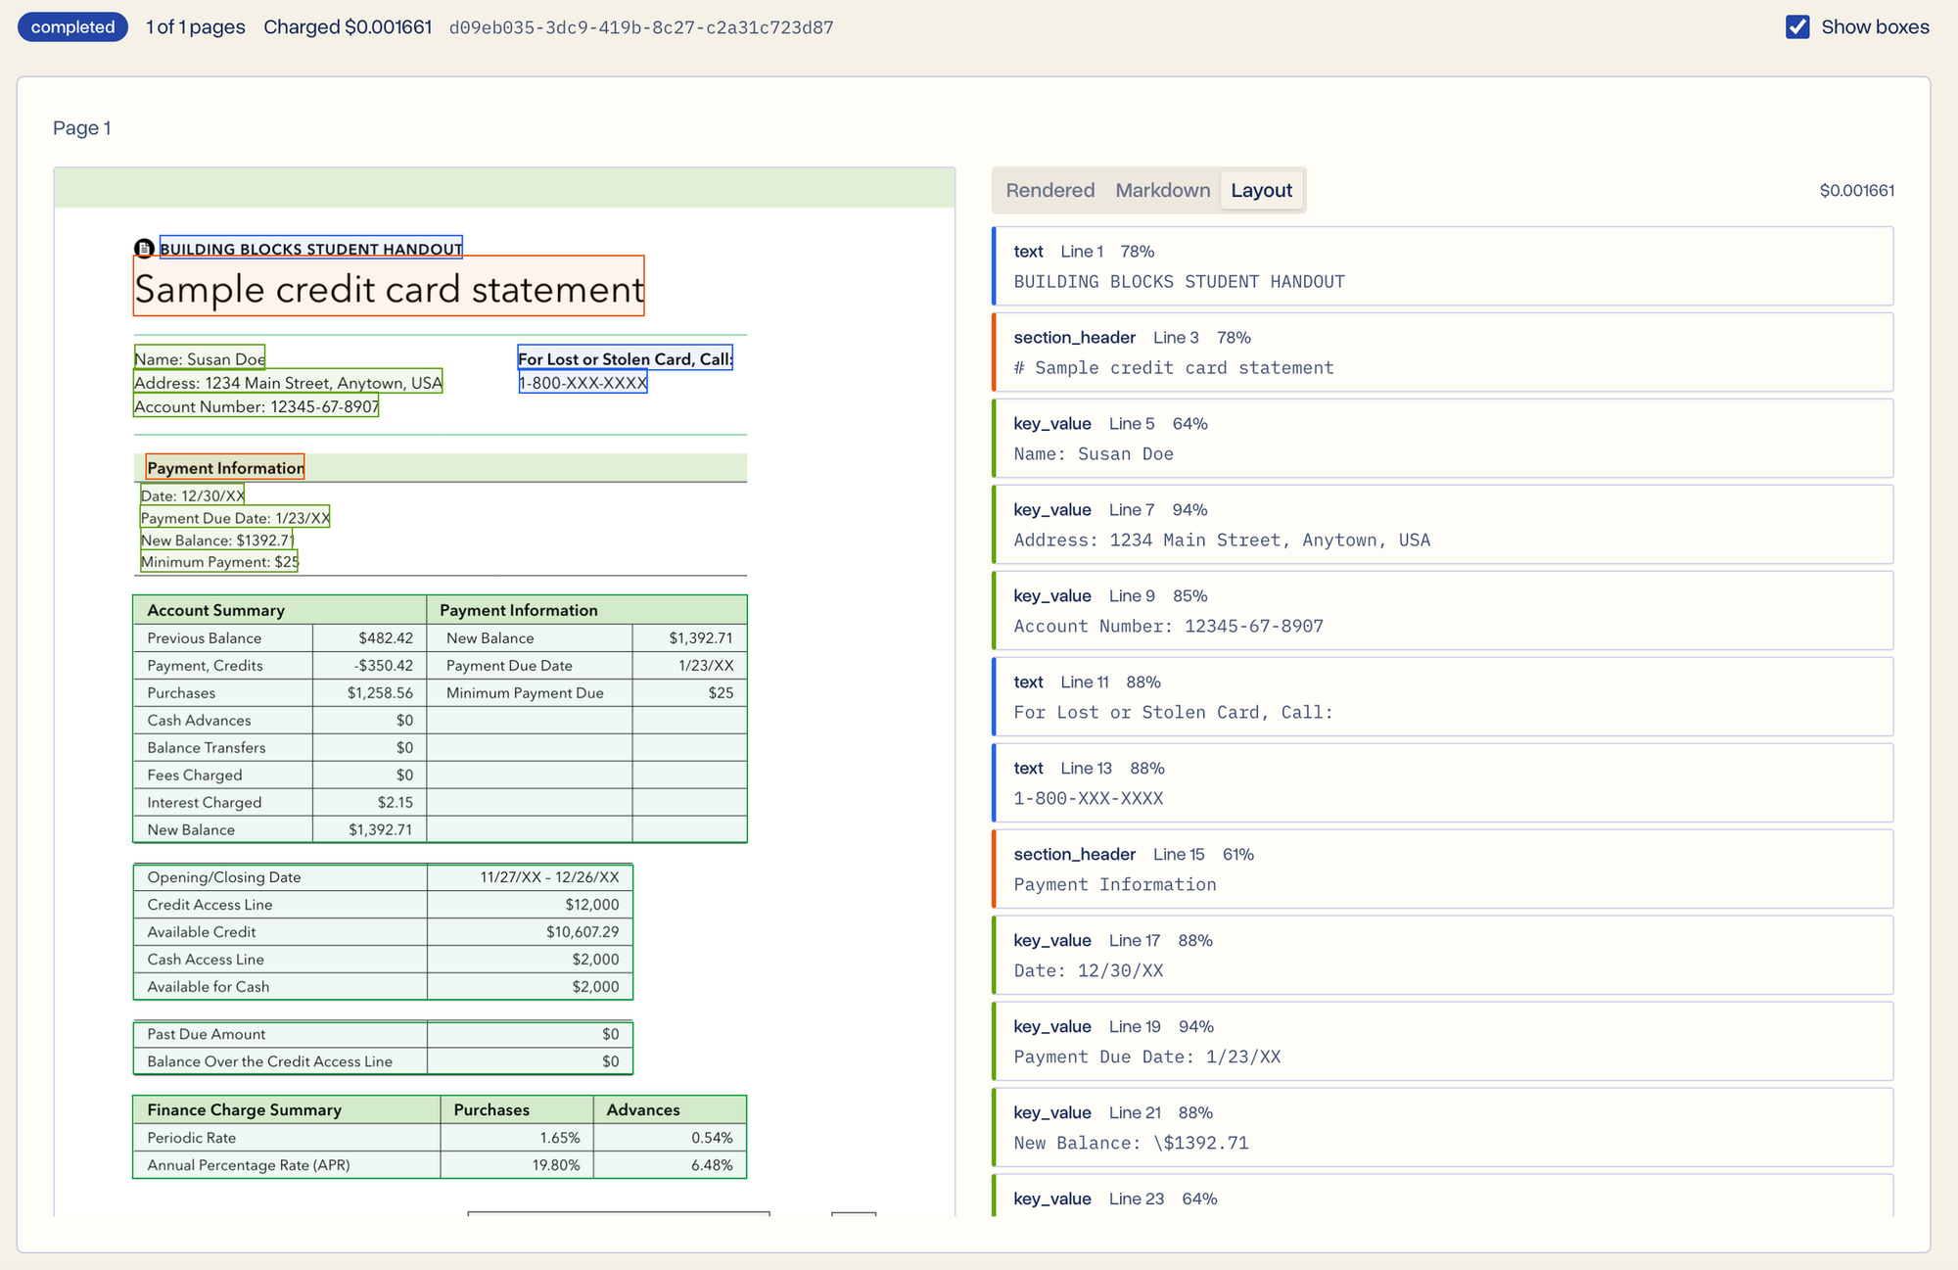The height and width of the screenshot is (1270, 1958).
Task: Uncheck the Show boxes checkbox
Action: pos(1797,27)
